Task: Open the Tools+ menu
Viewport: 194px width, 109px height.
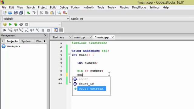Action: click(112, 7)
